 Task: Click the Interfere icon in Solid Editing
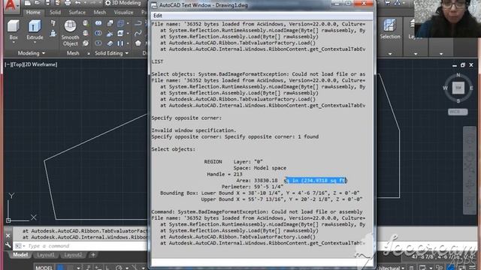[110, 23]
